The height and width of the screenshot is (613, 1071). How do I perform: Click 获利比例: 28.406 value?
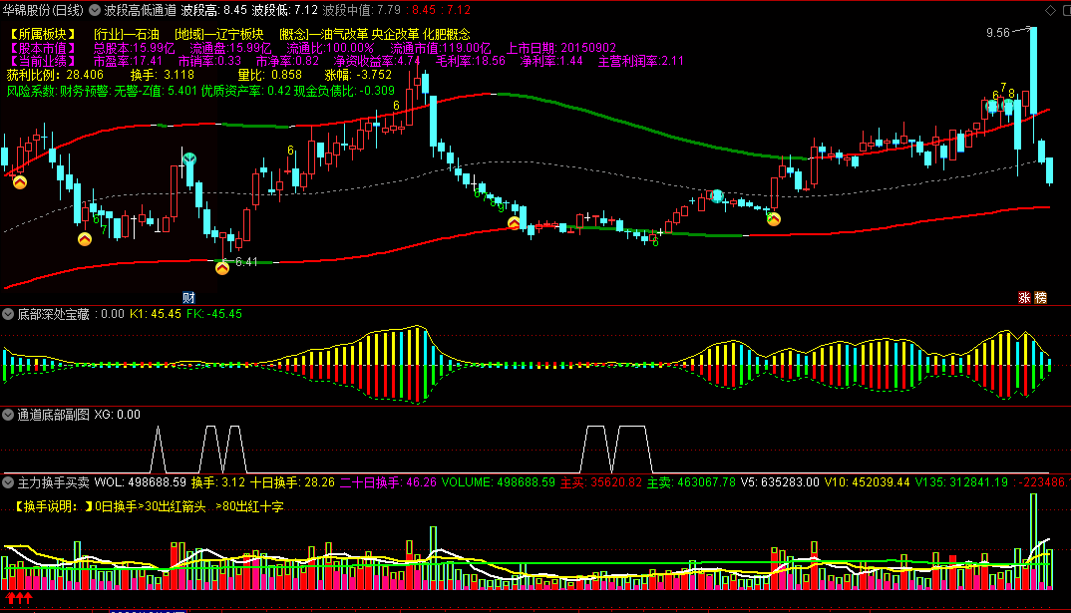[x=55, y=75]
